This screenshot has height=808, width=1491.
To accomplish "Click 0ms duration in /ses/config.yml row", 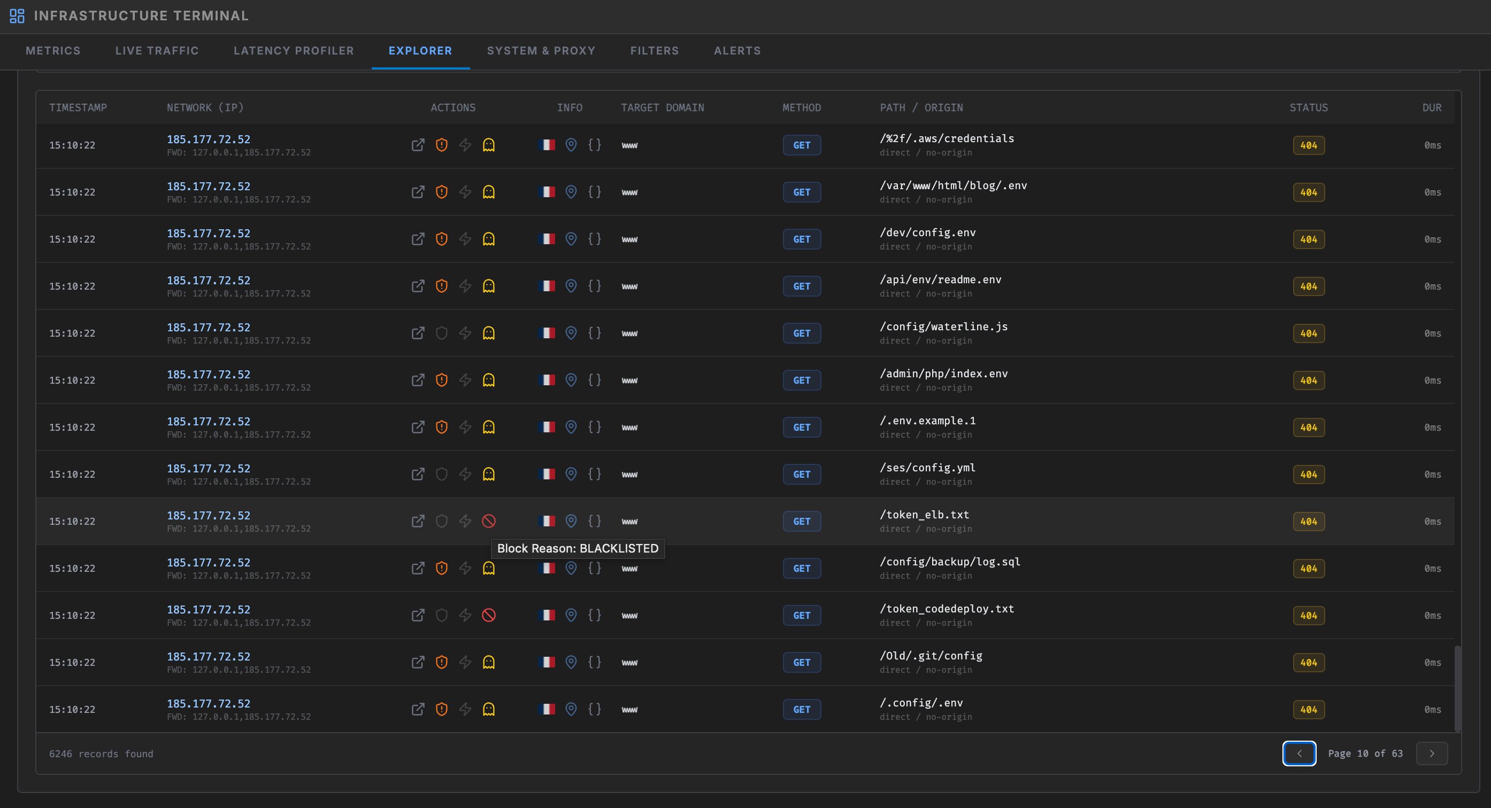I will click(1433, 475).
